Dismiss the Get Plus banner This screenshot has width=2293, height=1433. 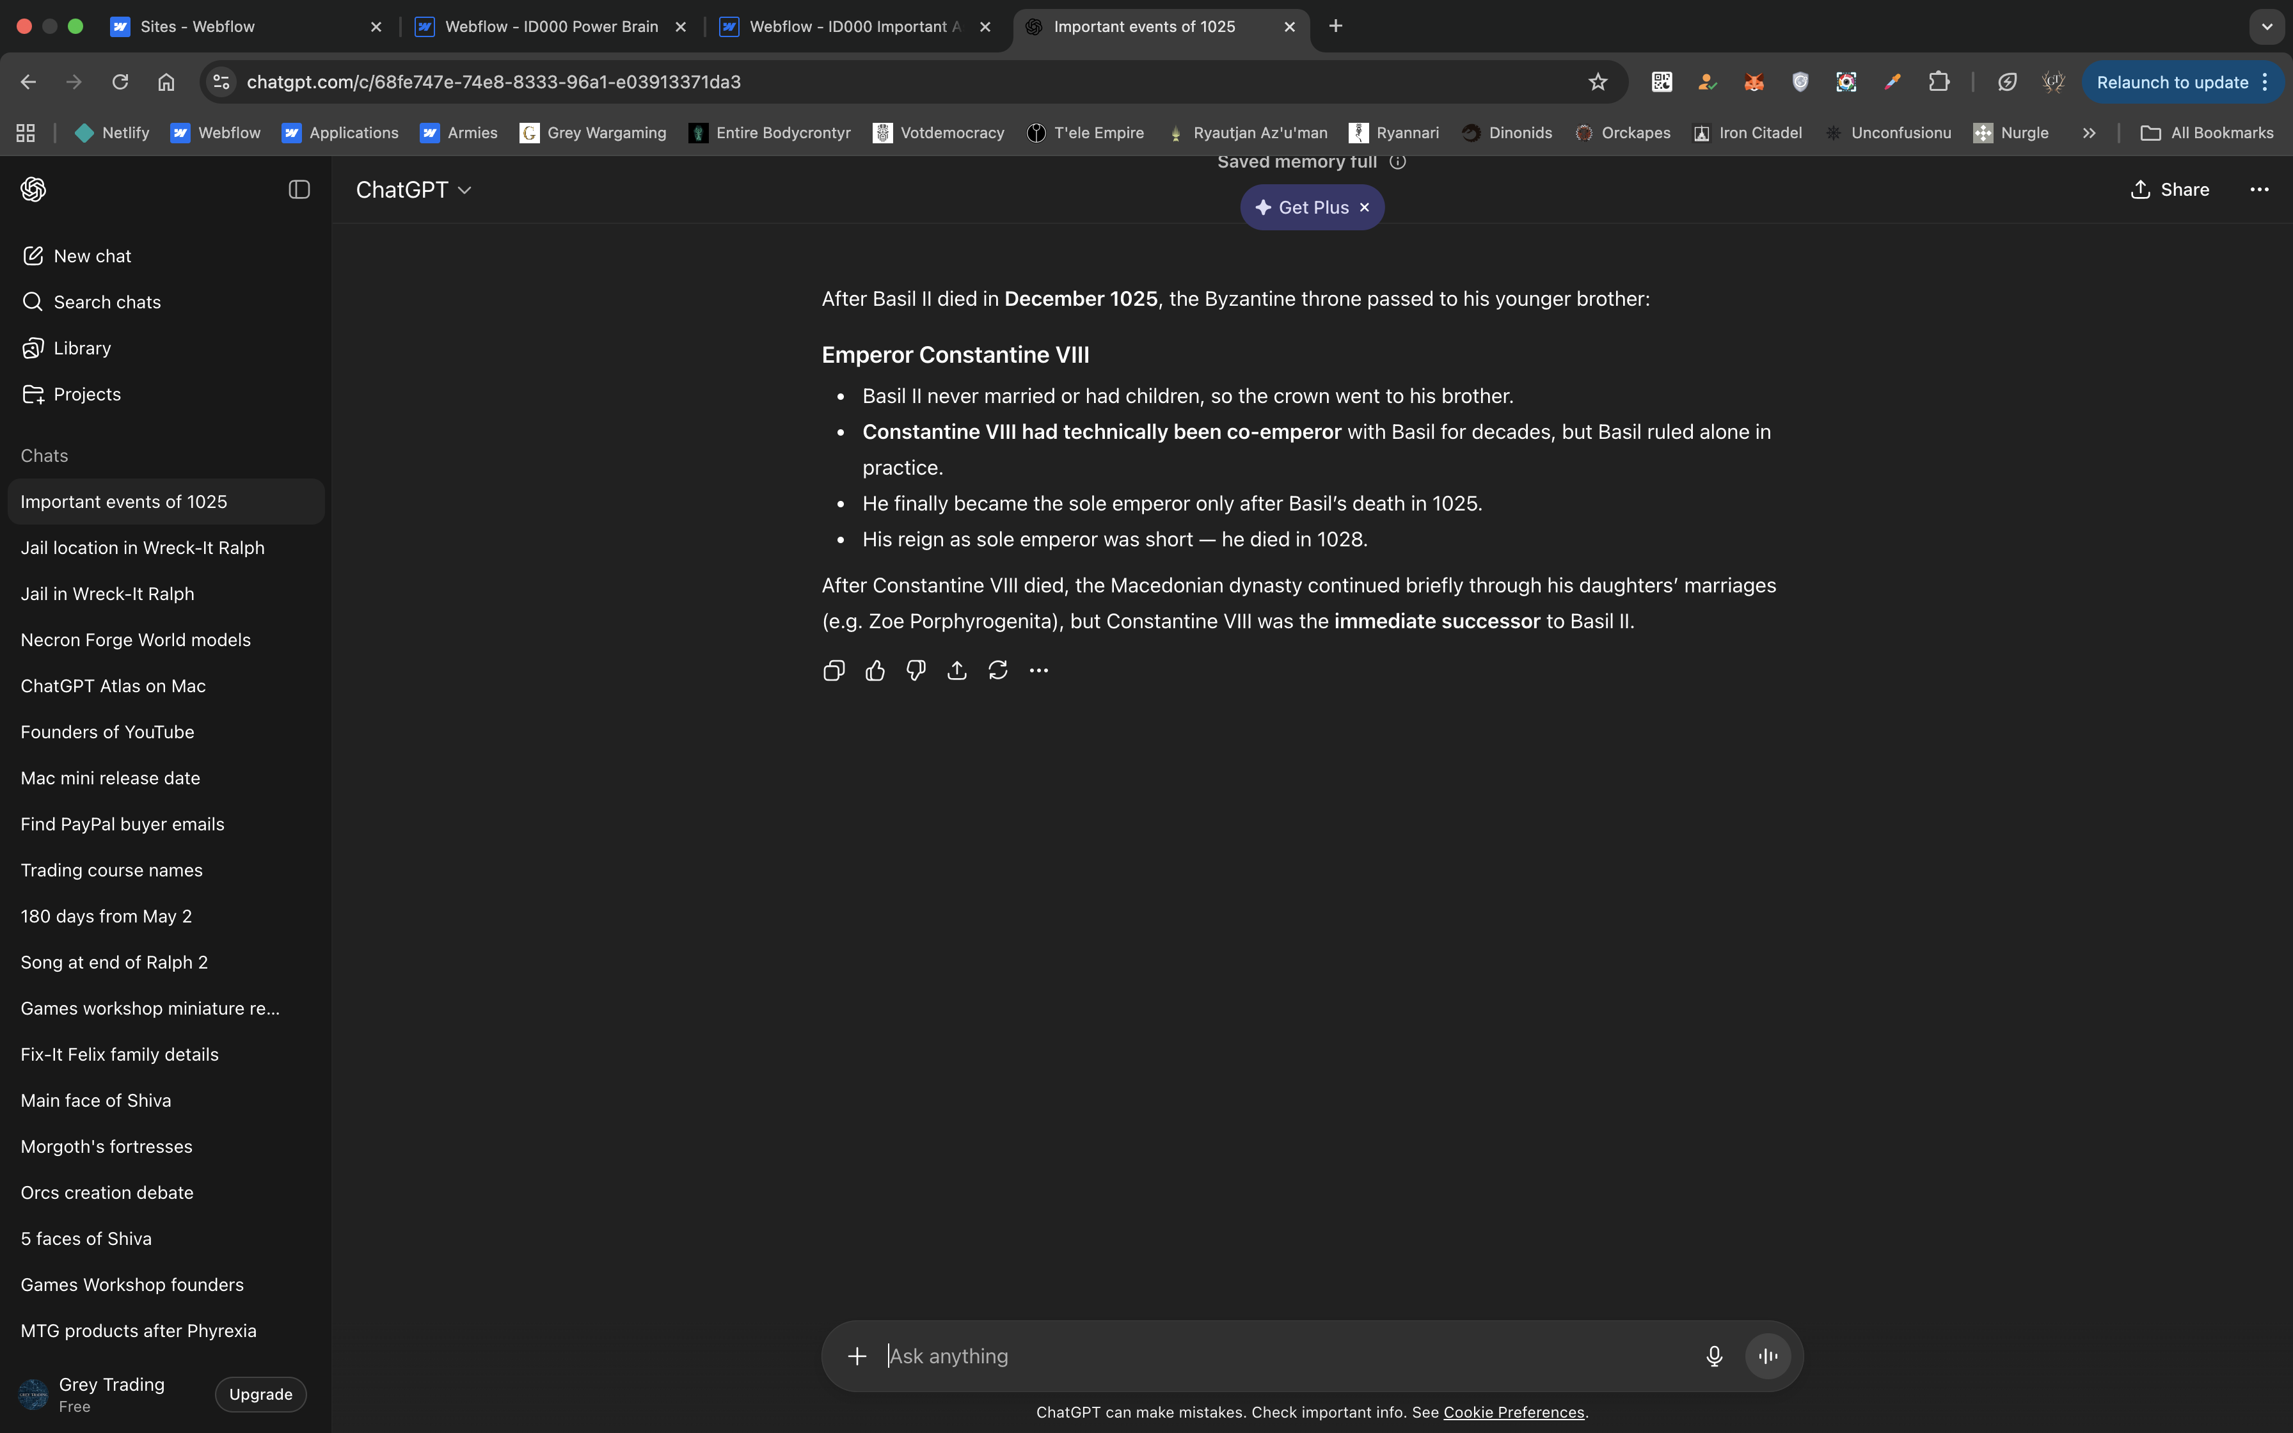(1365, 207)
